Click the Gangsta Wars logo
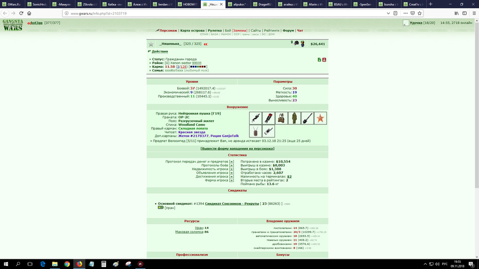479x269 pixels. (13, 25)
